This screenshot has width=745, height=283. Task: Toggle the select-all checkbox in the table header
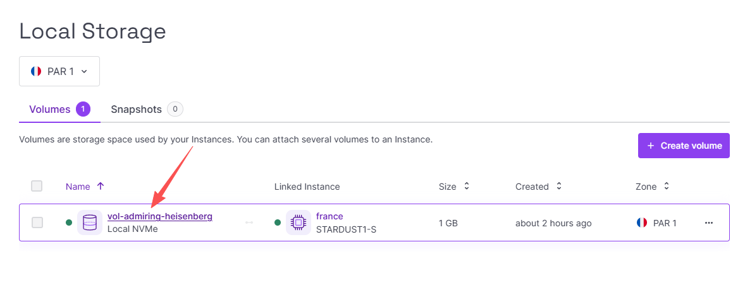(37, 186)
